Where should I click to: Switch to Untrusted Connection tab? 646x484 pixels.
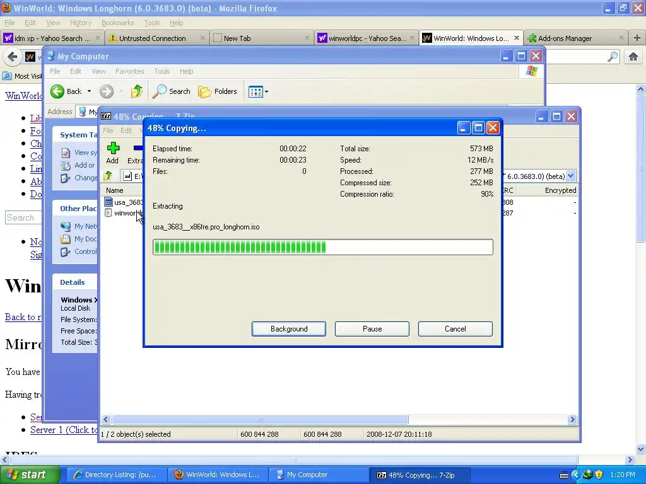coord(156,38)
